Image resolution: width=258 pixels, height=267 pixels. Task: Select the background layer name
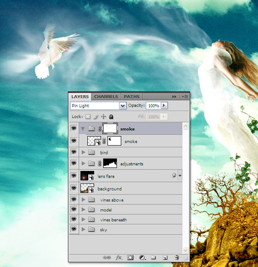point(109,189)
